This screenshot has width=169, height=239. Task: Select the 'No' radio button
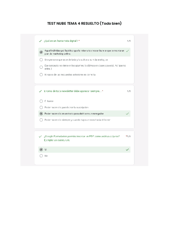pos(41,156)
